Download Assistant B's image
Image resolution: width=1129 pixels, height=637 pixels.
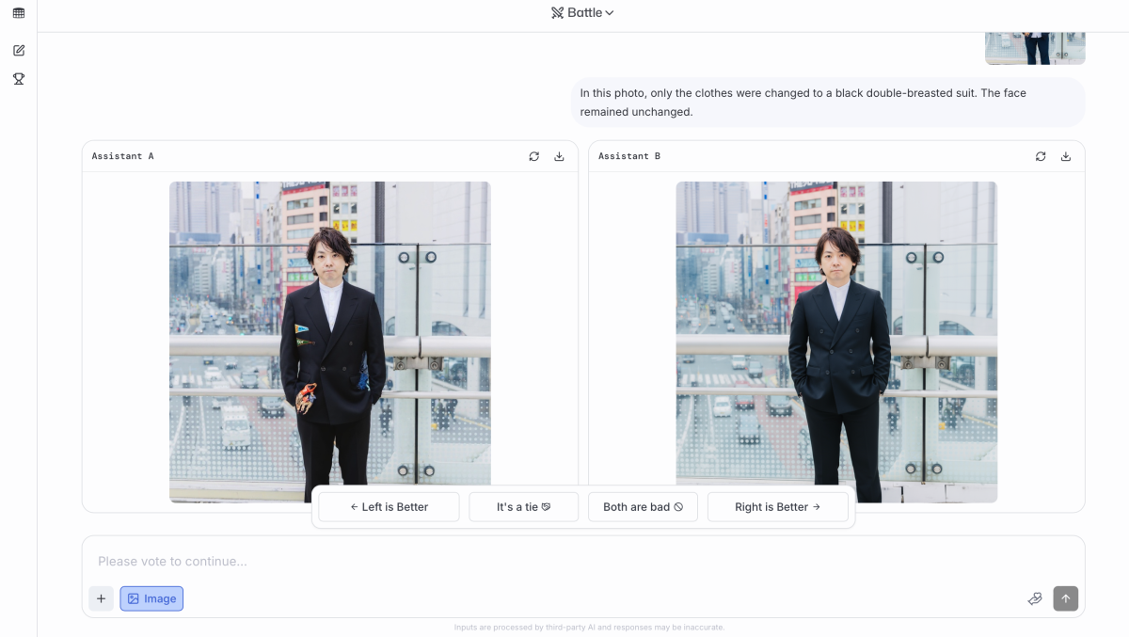click(1066, 156)
